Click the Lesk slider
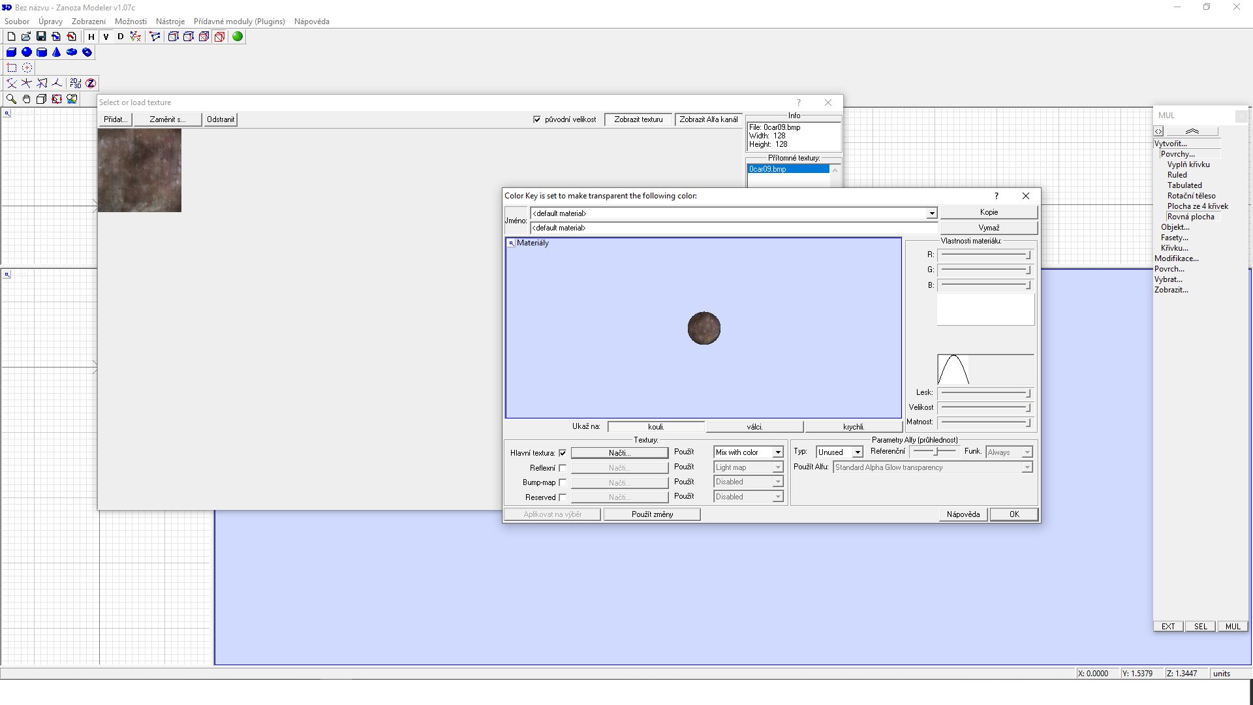1253x705 pixels. (985, 393)
